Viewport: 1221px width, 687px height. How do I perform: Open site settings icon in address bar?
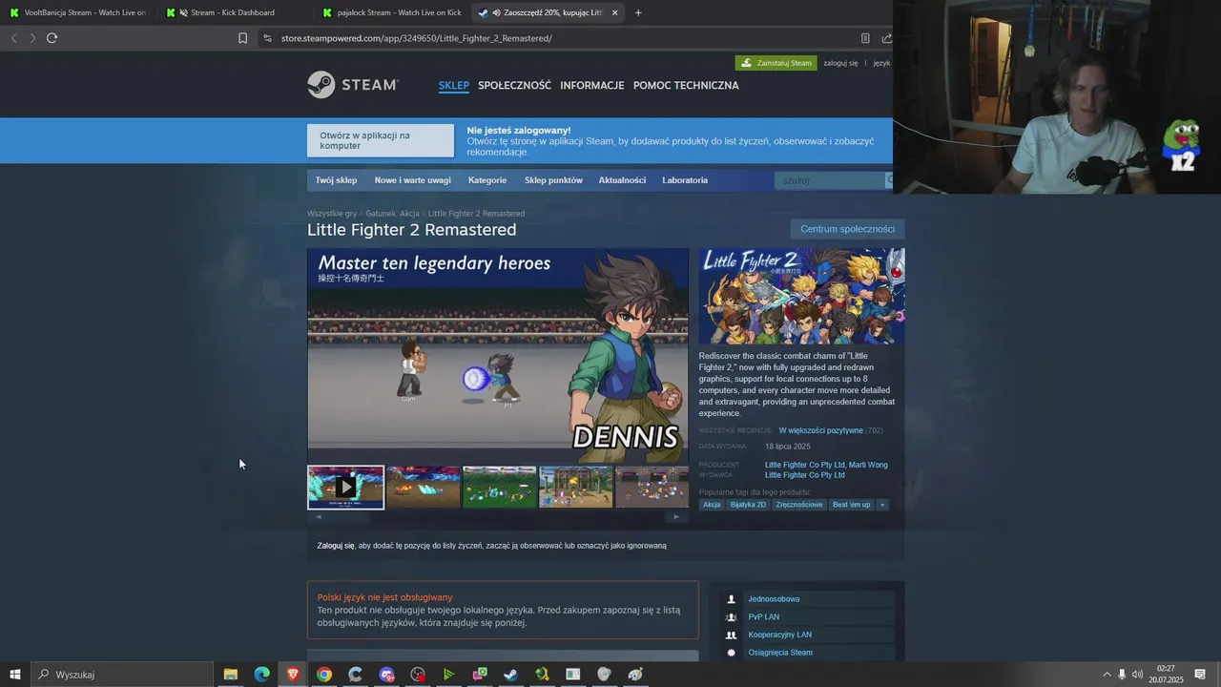[x=267, y=38]
